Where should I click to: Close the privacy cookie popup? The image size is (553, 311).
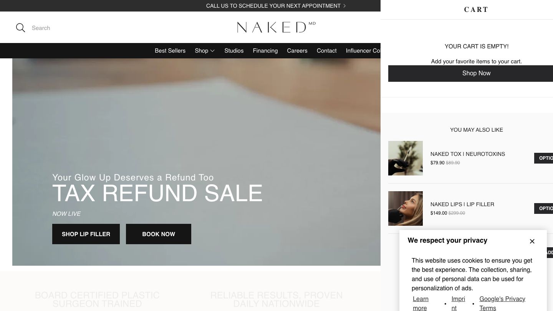coord(532,241)
